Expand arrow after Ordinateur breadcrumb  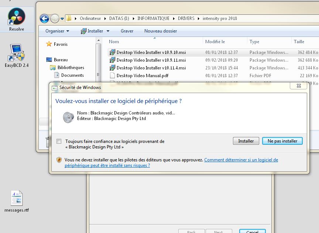coord(105,18)
